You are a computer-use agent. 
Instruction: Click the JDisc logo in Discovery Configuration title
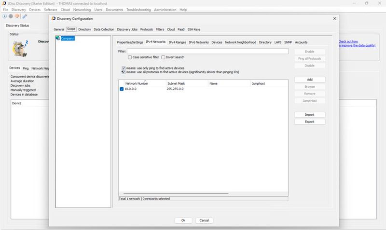pyautogui.click(x=54, y=18)
